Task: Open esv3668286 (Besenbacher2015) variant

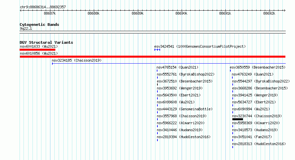Action: [260, 88]
